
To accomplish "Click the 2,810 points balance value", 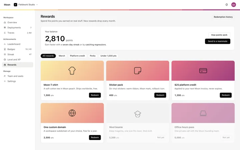I will (x=55, y=39).
